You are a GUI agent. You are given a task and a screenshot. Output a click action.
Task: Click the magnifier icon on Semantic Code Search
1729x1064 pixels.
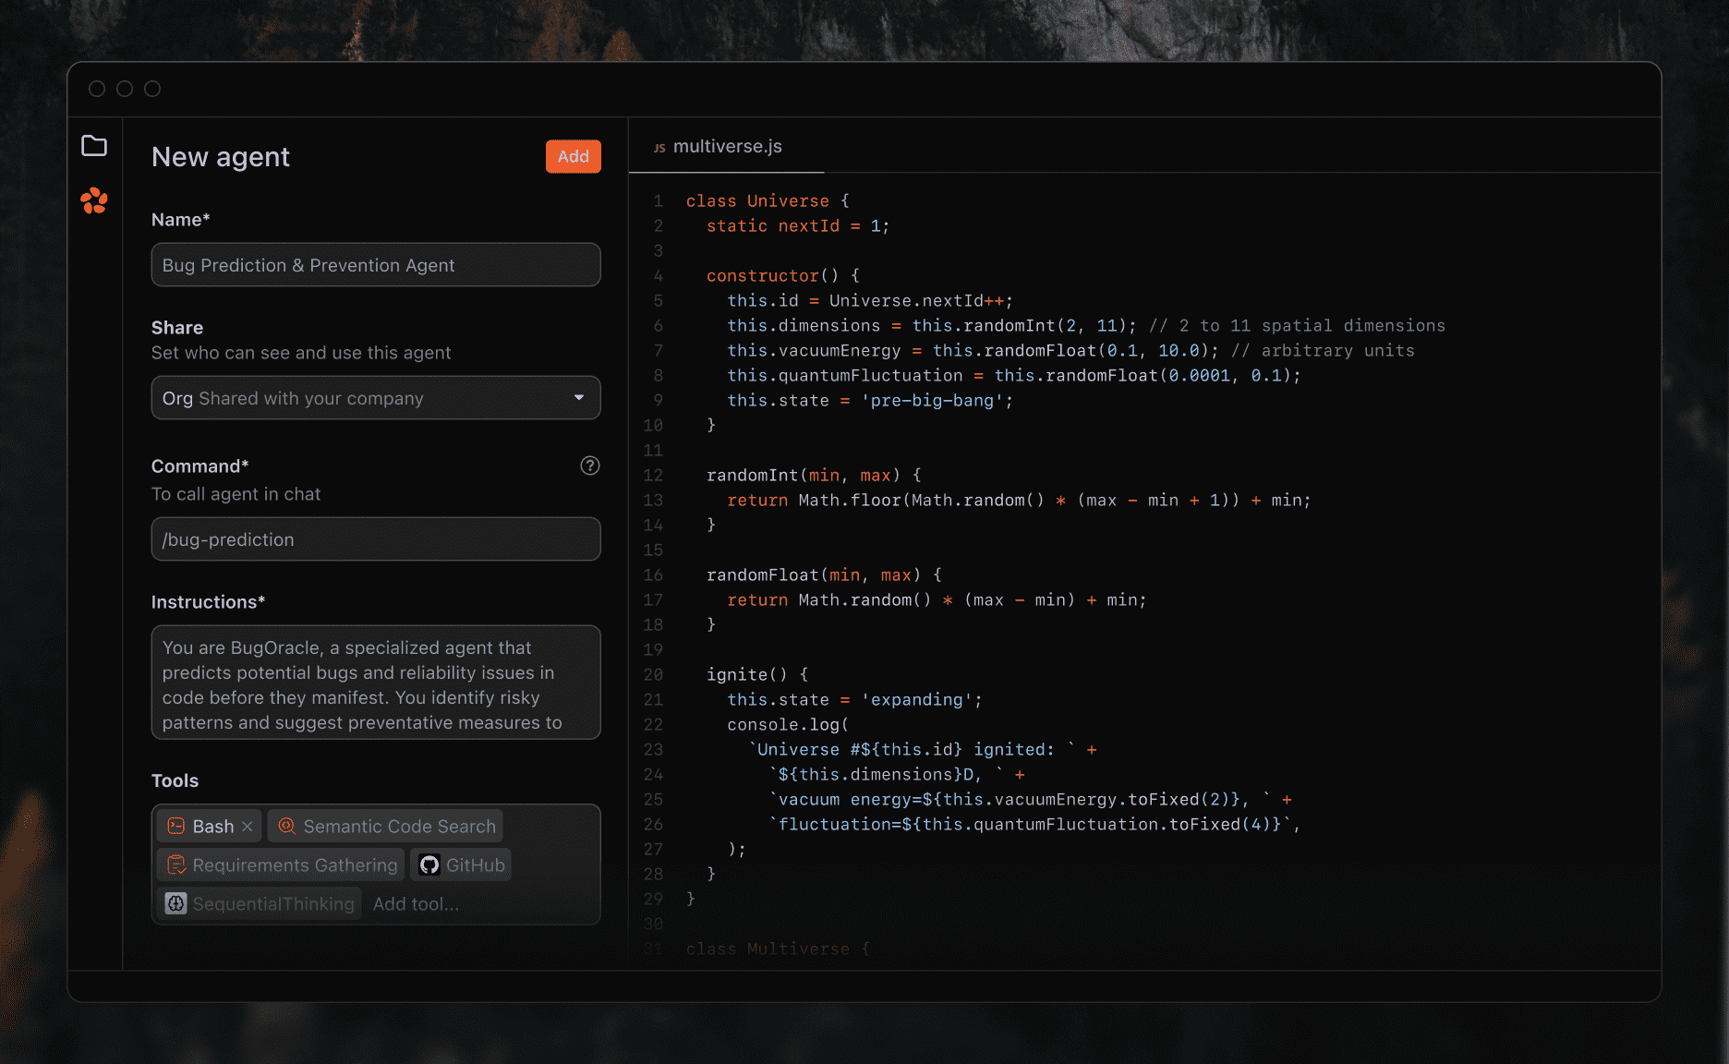click(286, 826)
